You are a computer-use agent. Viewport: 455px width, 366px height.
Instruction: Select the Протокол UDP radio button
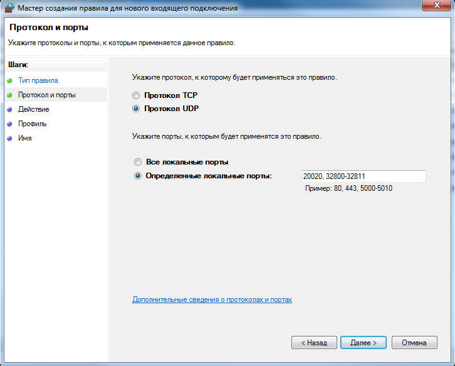click(136, 109)
